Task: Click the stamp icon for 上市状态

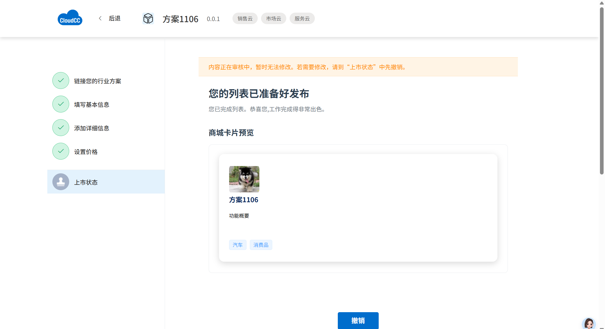Action: 61,182
